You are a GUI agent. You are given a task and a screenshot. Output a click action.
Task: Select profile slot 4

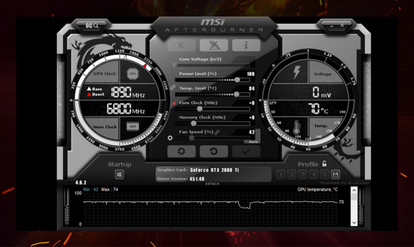coord(313,174)
